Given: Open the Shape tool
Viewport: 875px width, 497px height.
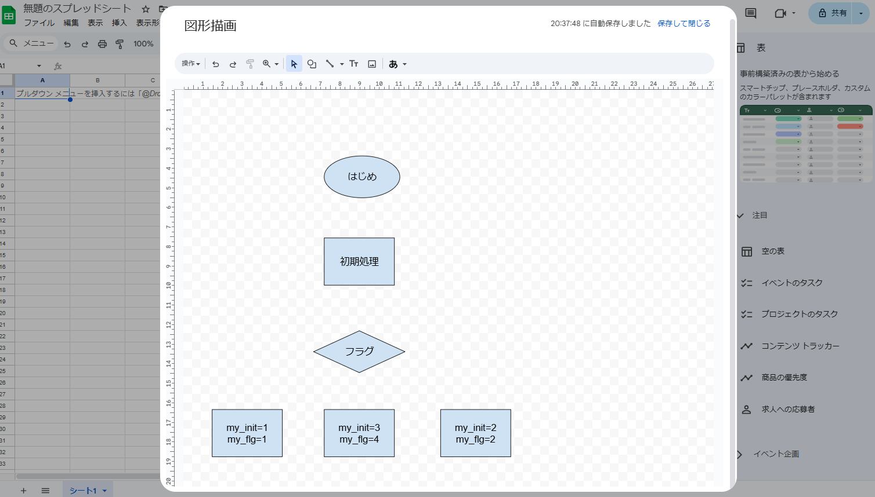Looking at the screenshot, I should point(312,64).
